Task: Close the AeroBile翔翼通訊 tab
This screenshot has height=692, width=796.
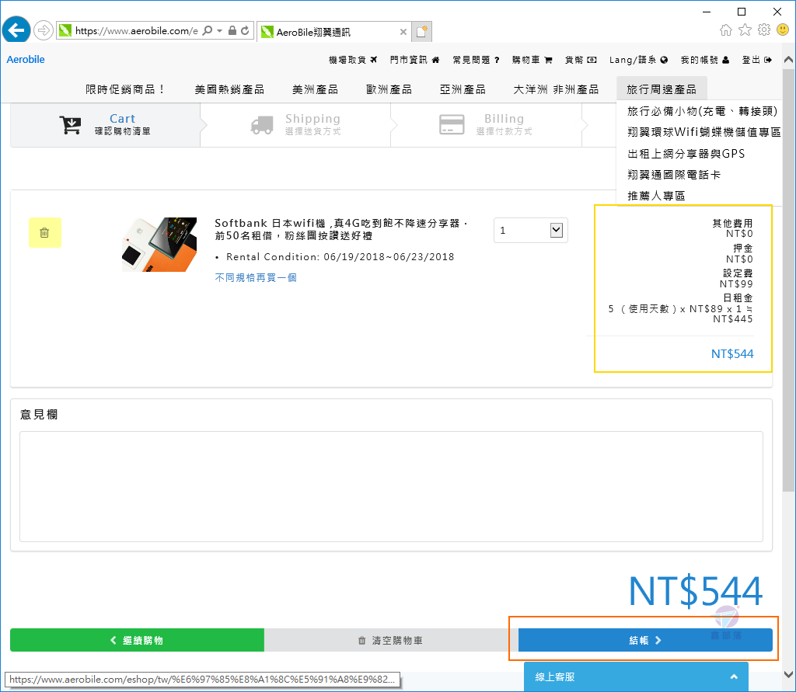Action: (x=403, y=32)
